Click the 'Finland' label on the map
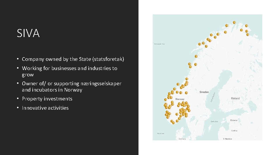The height and width of the screenshot is (155, 277). 235,98
